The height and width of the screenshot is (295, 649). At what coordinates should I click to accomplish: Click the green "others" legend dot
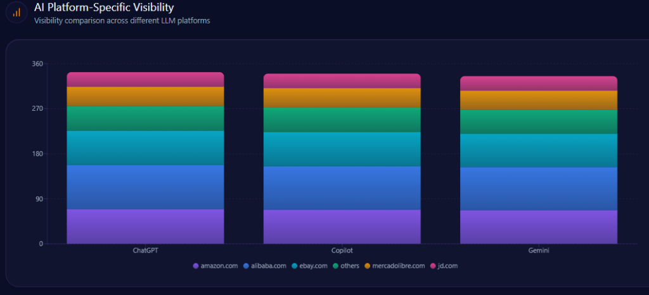(x=335, y=266)
